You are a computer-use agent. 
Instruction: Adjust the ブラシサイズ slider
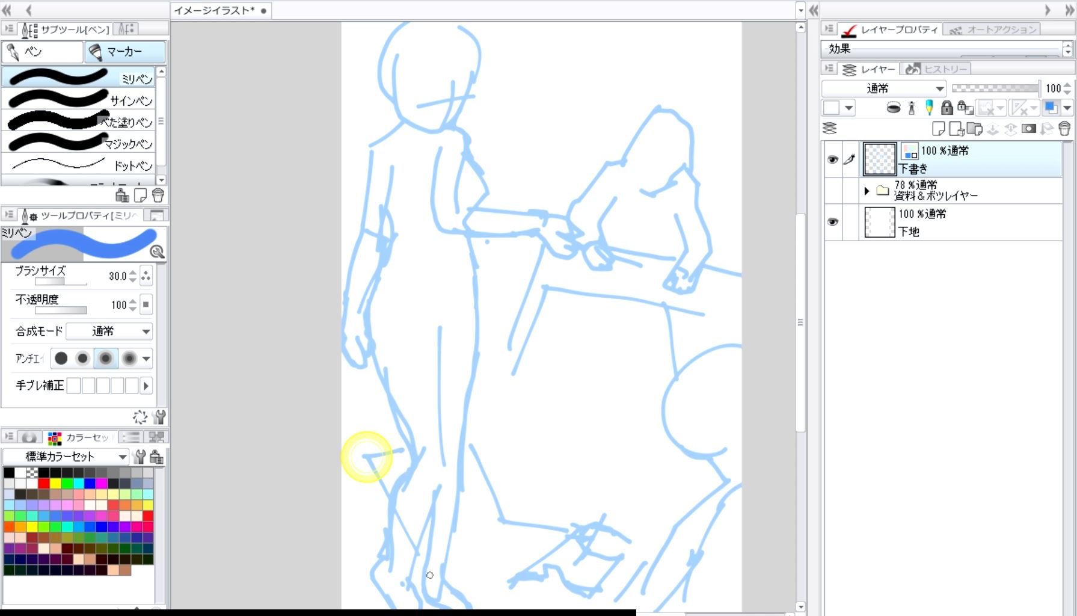(61, 282)
